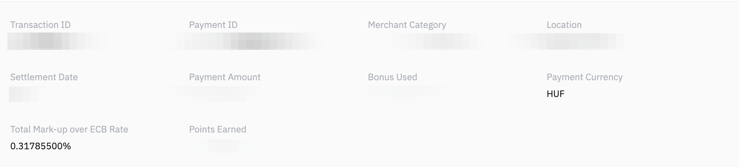The height and width of the screenshot is (167, 739).
Task: Click Total Mark-up over ECB Rate label
Action: point(69,130)
